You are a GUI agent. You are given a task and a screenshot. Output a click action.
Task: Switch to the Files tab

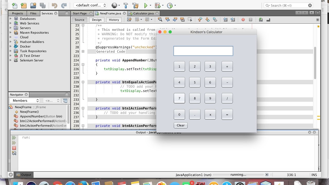point(33,13)
